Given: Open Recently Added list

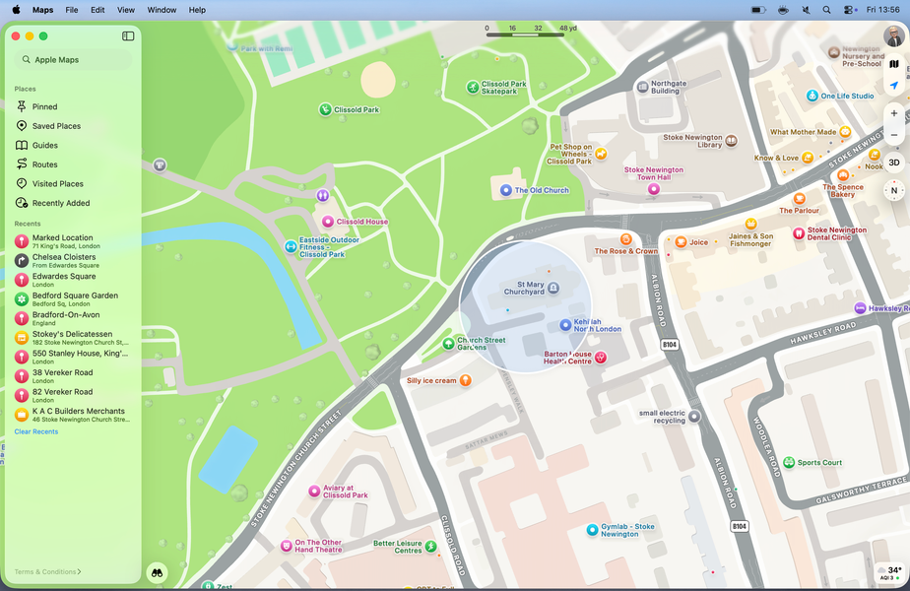Looking at the screenshot, I should click(x=73, y=203).
